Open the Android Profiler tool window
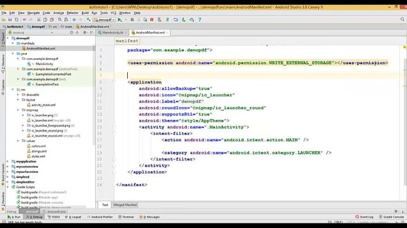The image size is (407, 228). (100, 217)
